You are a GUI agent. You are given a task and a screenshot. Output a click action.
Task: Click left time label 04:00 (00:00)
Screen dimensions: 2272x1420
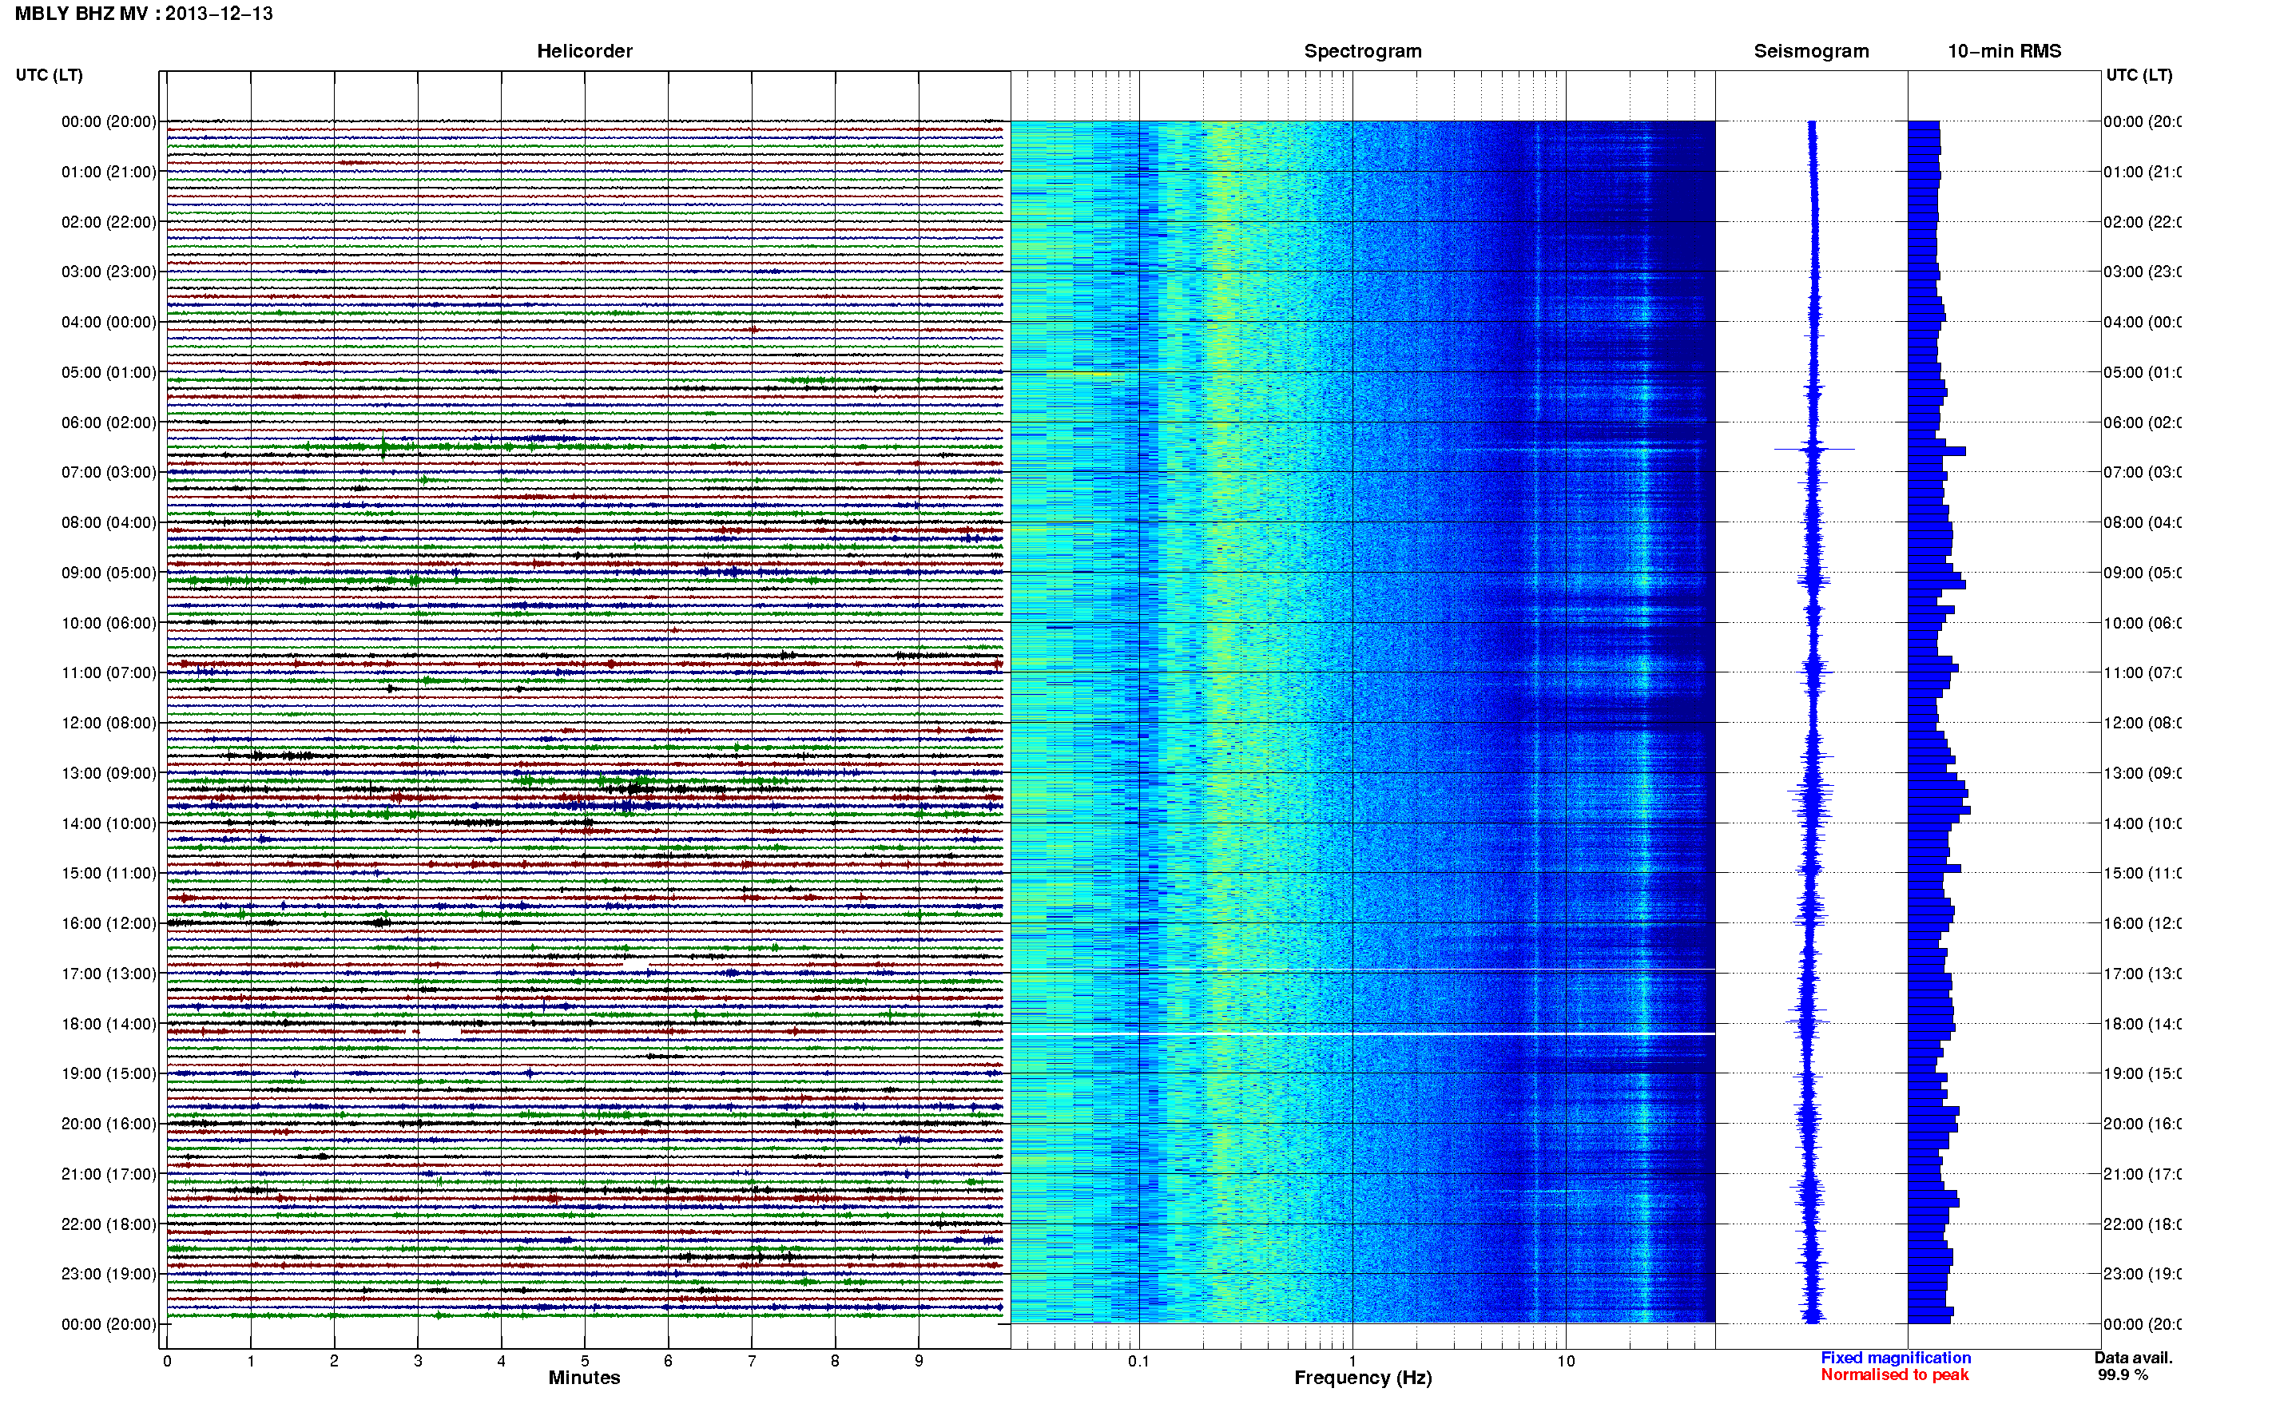tap(109, 322)
